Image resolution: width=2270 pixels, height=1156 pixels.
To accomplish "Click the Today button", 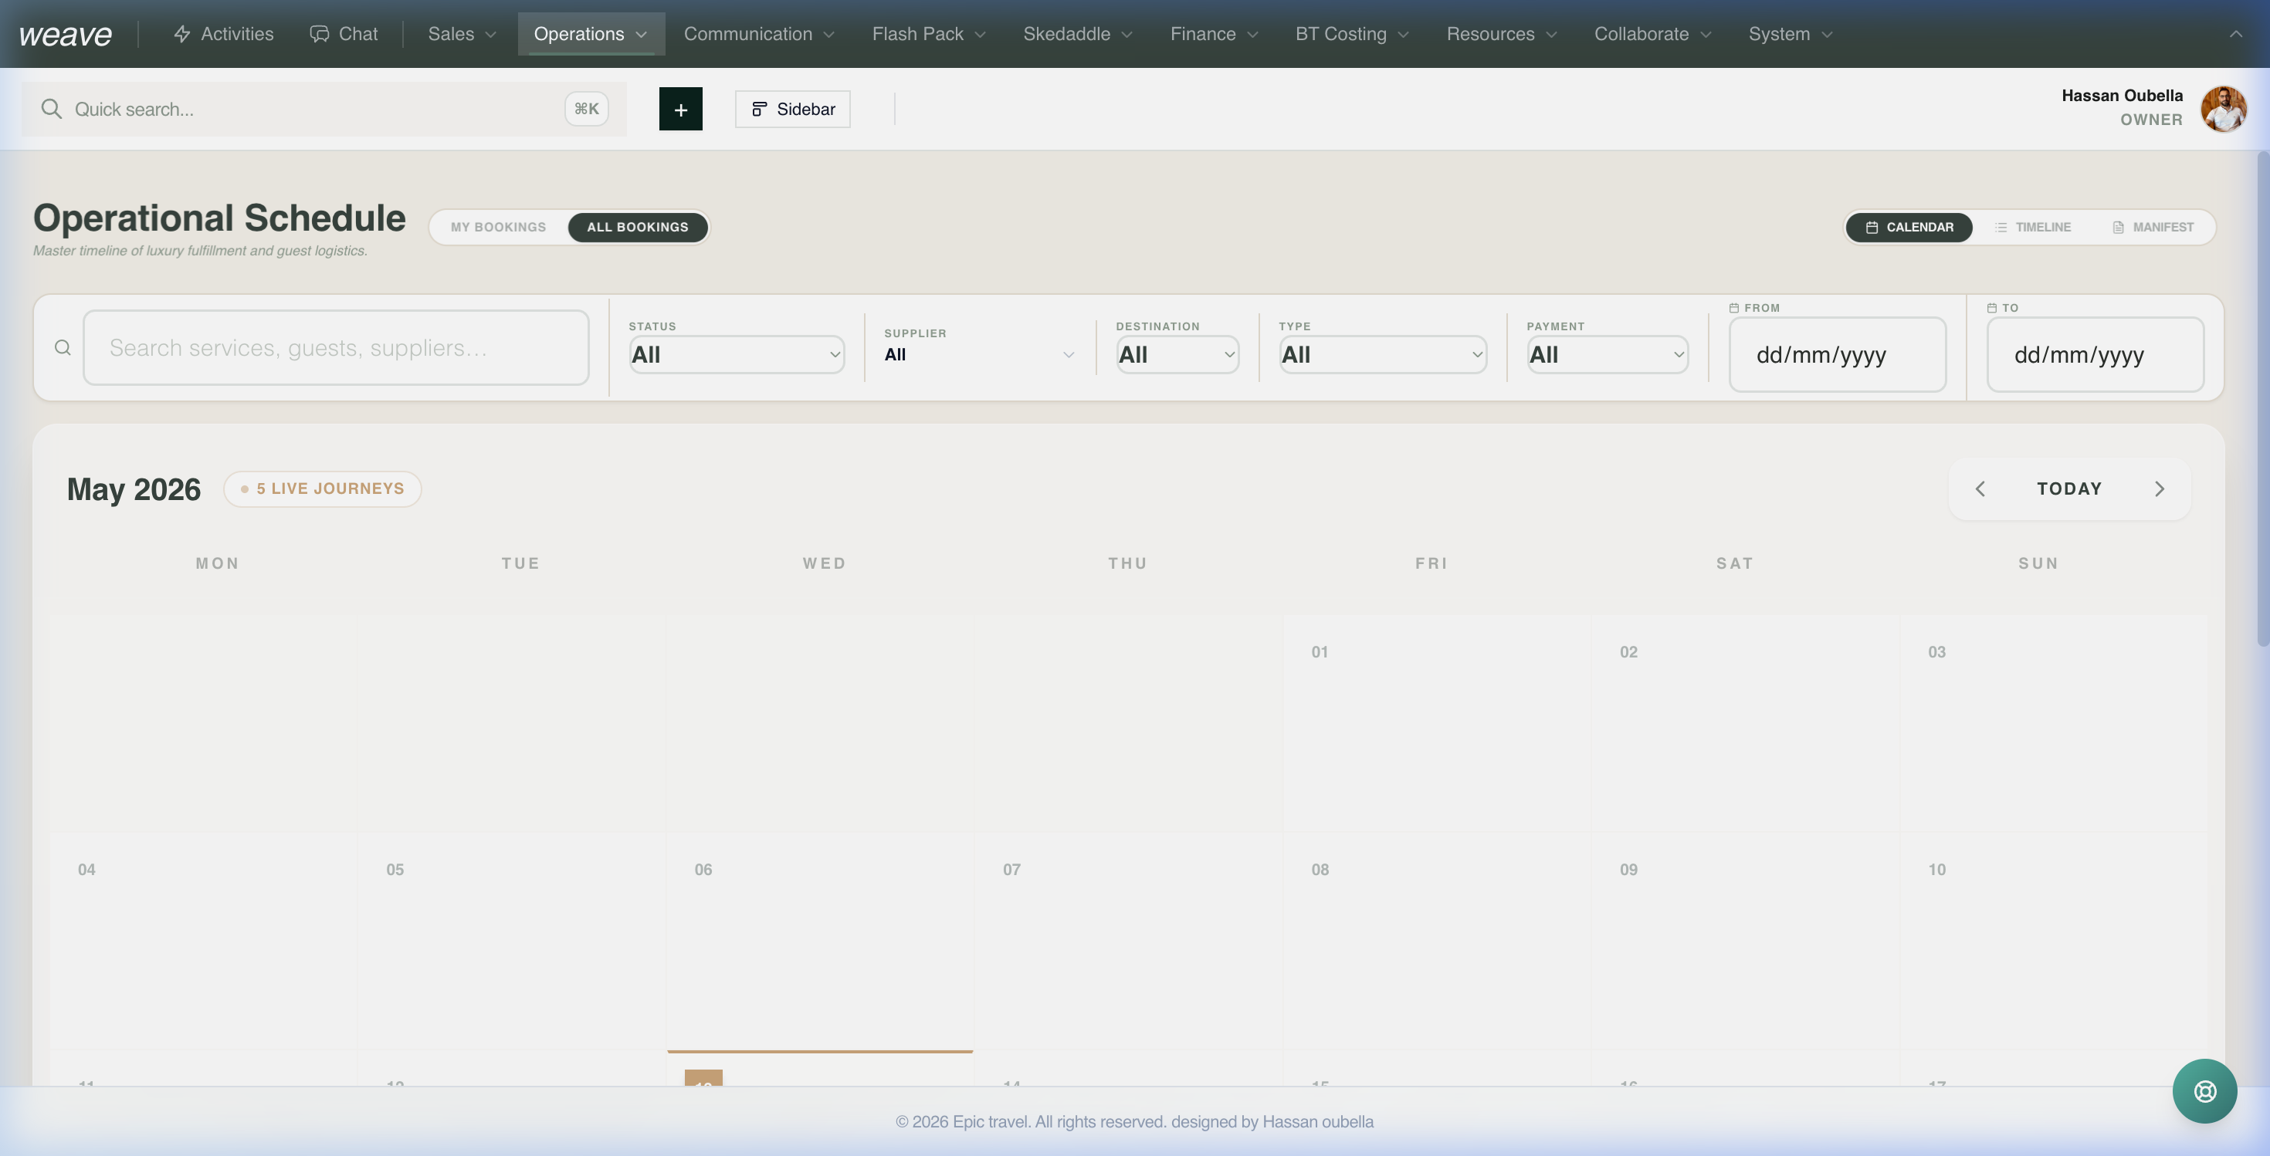I will 2069,488.
